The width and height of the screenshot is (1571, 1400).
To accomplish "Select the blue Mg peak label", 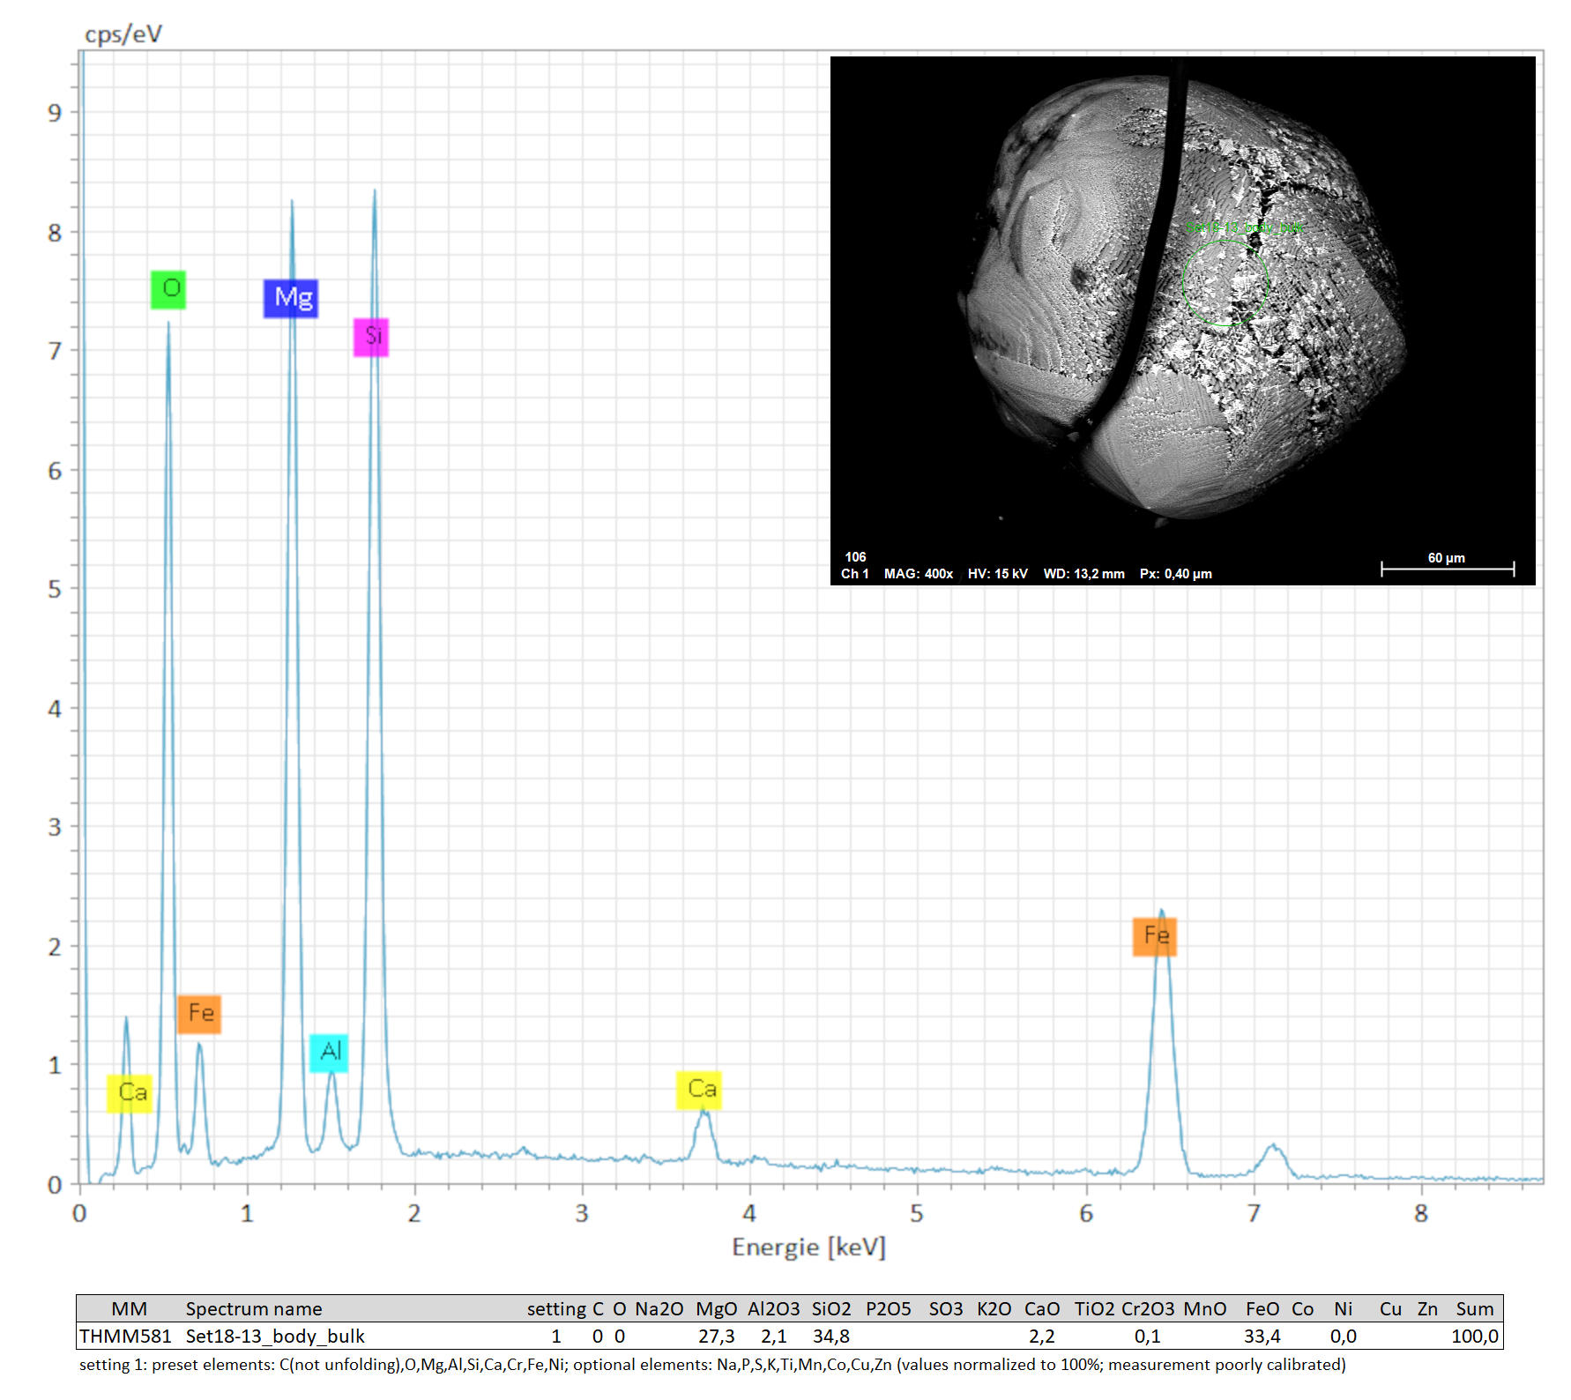I will (x=291, y=298).
